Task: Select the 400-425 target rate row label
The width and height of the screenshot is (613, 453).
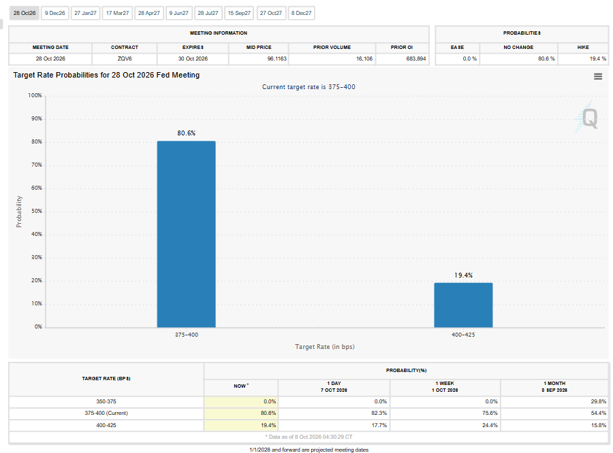Action: click(106, 425)
